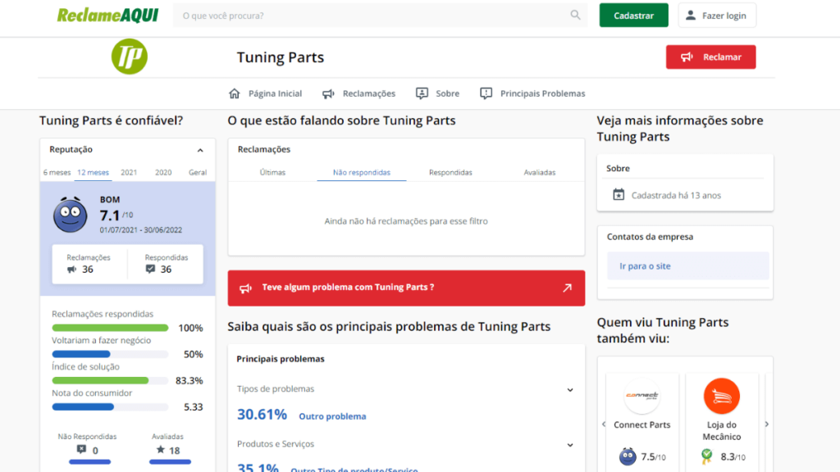Screen dimensions: 840x472
Task: Click the green Cadastrar button
Action: coord(633,16)
